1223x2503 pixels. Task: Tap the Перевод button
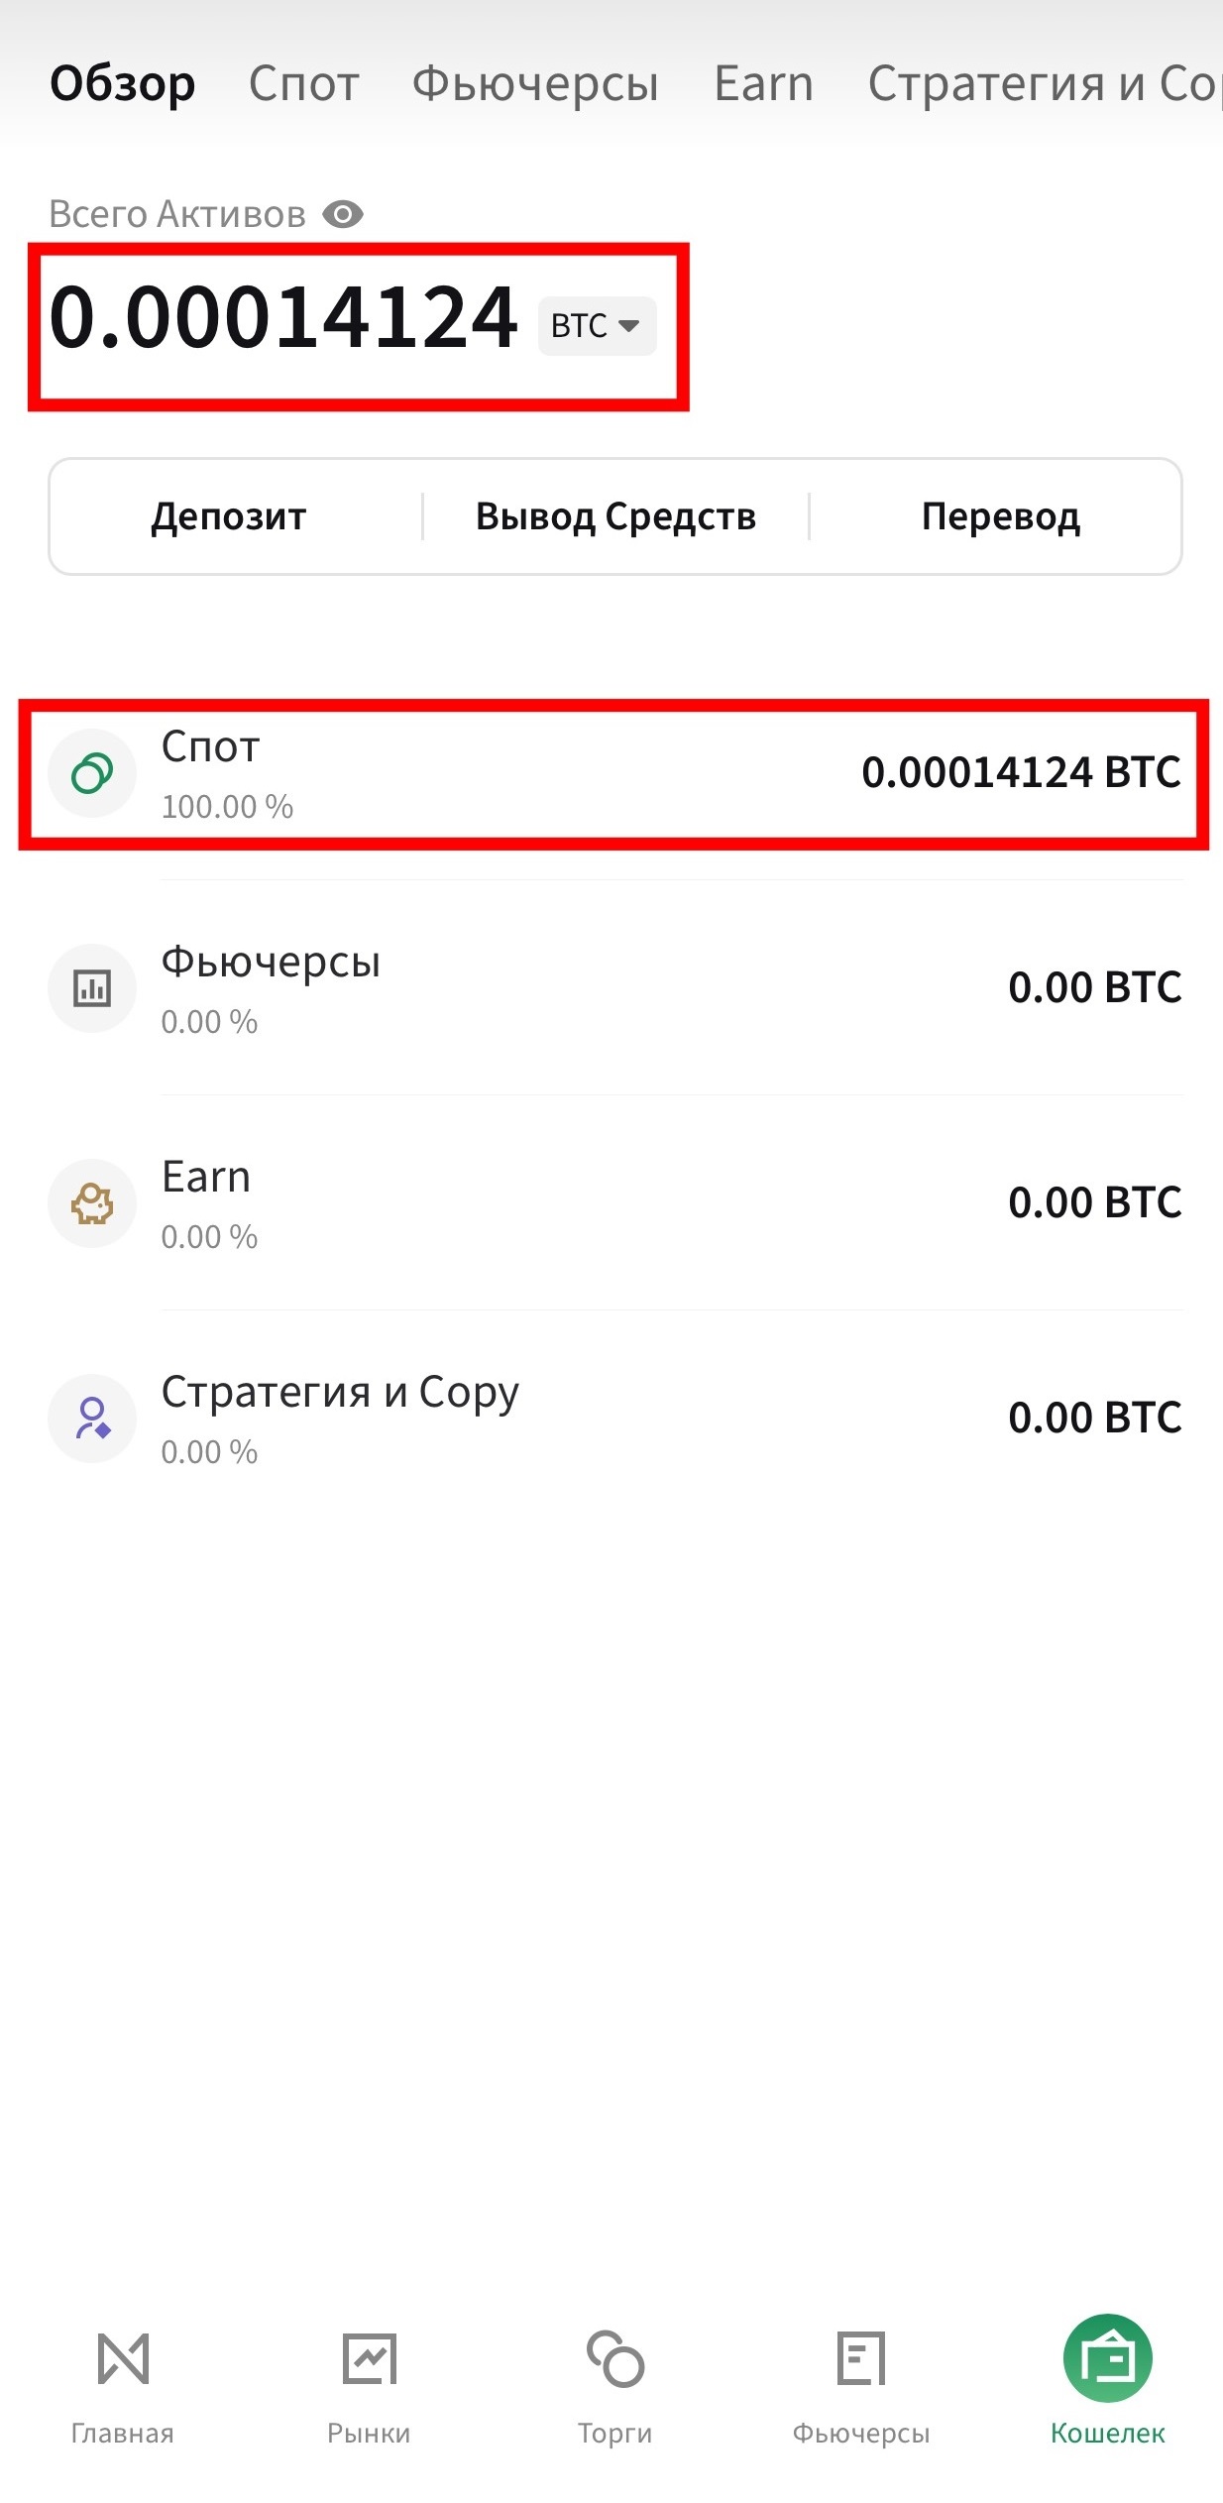[x=1001, y=516]
